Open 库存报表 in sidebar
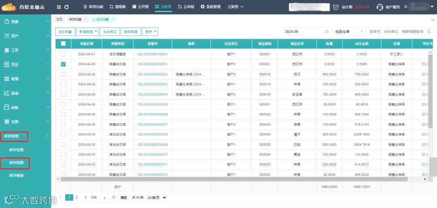 coord(17,175)
